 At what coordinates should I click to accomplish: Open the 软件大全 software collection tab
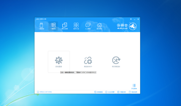pyautogui.click(x=76, y=26)
